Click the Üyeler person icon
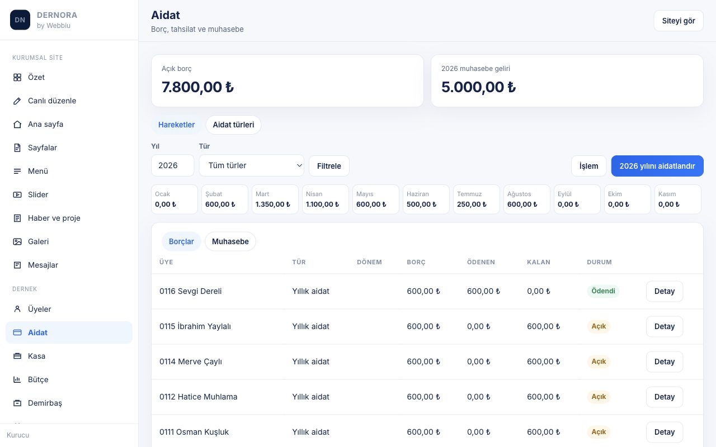 (17, 309)
